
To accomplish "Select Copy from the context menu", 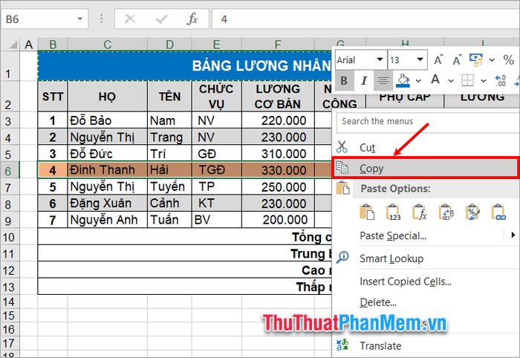I will click(371, 169).
